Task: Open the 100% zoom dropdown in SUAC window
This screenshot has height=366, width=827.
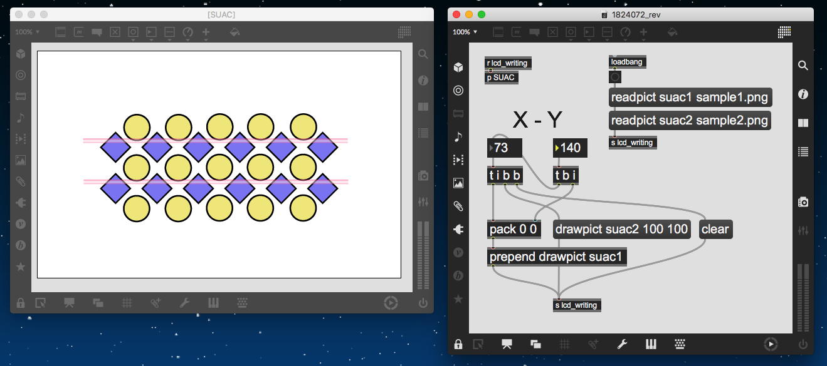Action: coord(27,32)
